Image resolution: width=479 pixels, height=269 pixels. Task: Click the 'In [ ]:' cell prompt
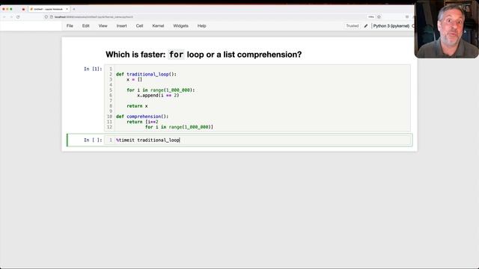click(93, 140)
